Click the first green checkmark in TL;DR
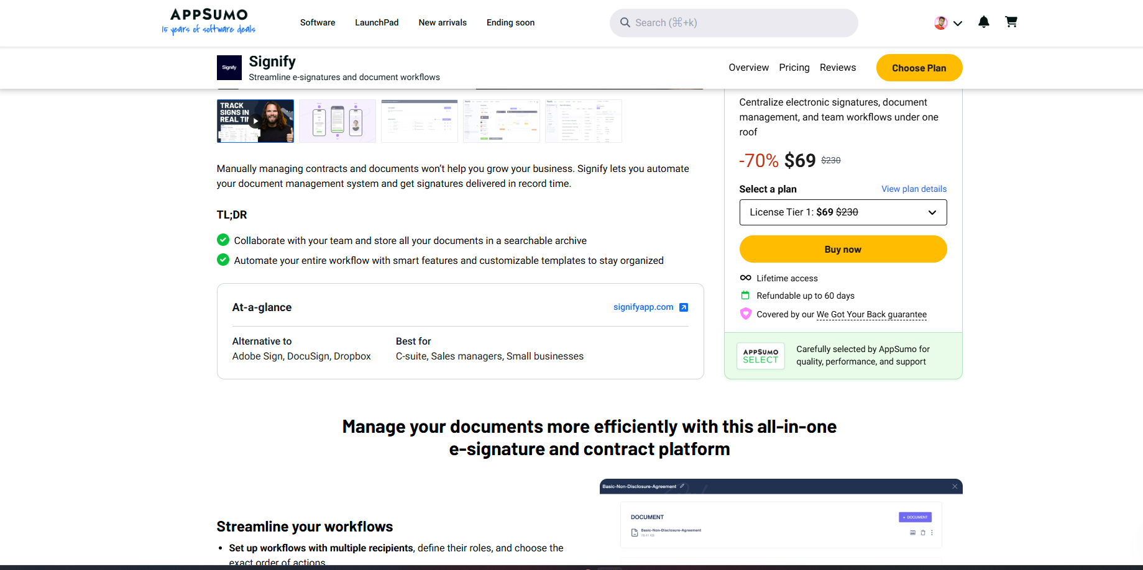The width and height of the screenshot is (1143, 570). click(223, 240)
